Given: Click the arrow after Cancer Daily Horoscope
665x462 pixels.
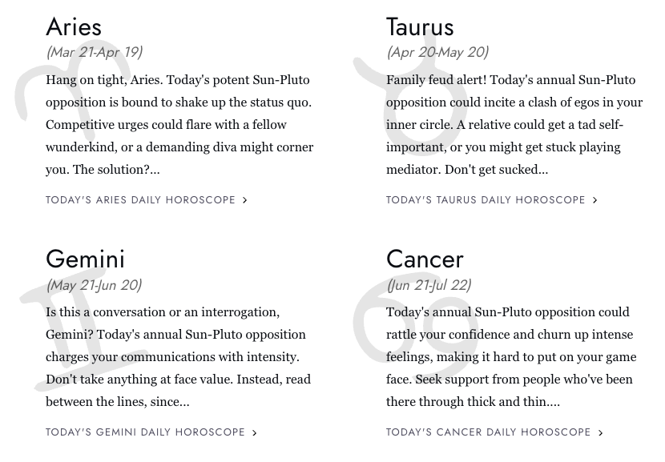Looking at the screenshot, I should [601, 432].
